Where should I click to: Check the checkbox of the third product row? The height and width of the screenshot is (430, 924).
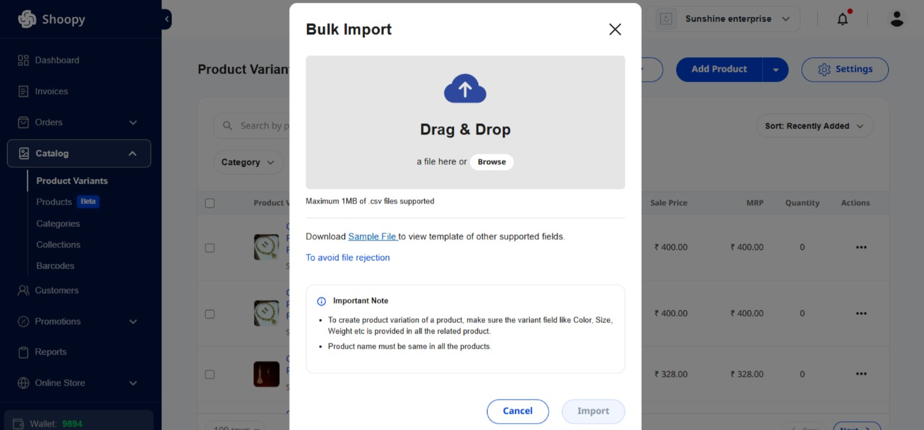click(210, 374)
